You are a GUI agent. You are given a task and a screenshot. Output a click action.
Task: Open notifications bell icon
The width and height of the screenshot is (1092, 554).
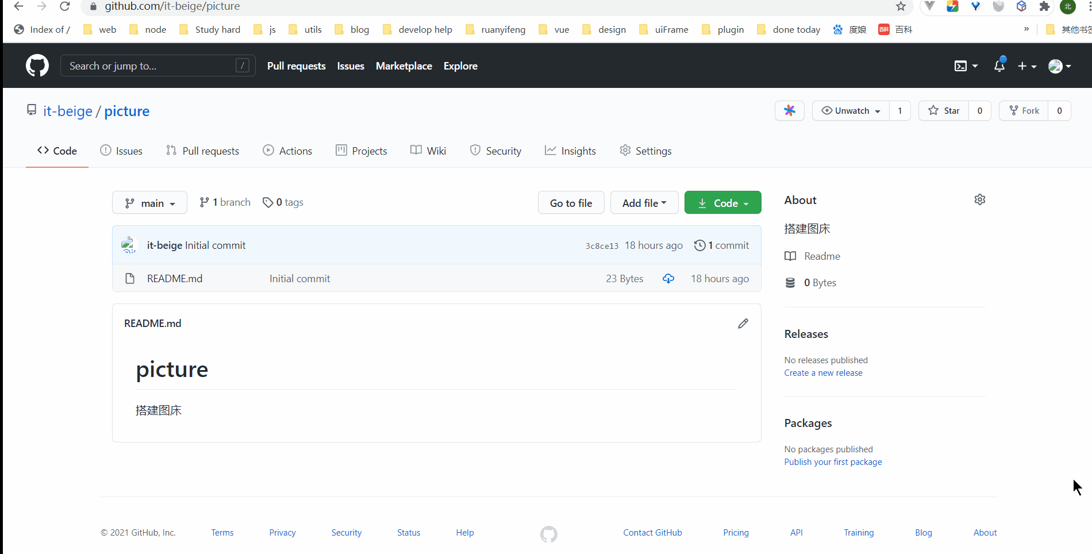coord(999,66)
